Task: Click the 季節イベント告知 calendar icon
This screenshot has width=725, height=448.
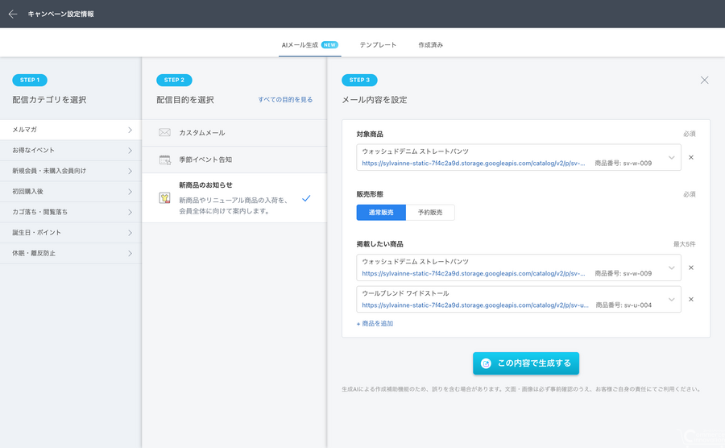Action: click(164, 160)
